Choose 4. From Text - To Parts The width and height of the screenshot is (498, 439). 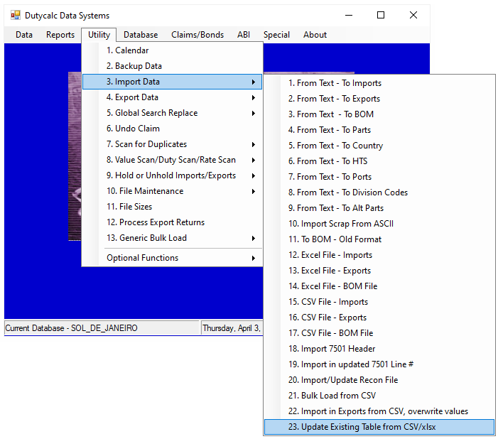(x=379, y=129)
